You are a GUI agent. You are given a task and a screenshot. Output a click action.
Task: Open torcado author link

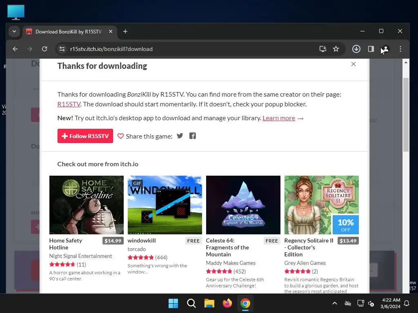(136, 249)
